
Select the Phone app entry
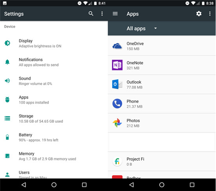tap(161, 104)
